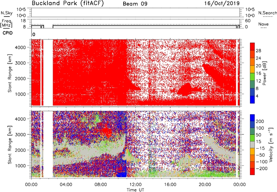Click the red swatch near 28 dB
This screenshot has width=277, height=192.
[x=252, y=47]
